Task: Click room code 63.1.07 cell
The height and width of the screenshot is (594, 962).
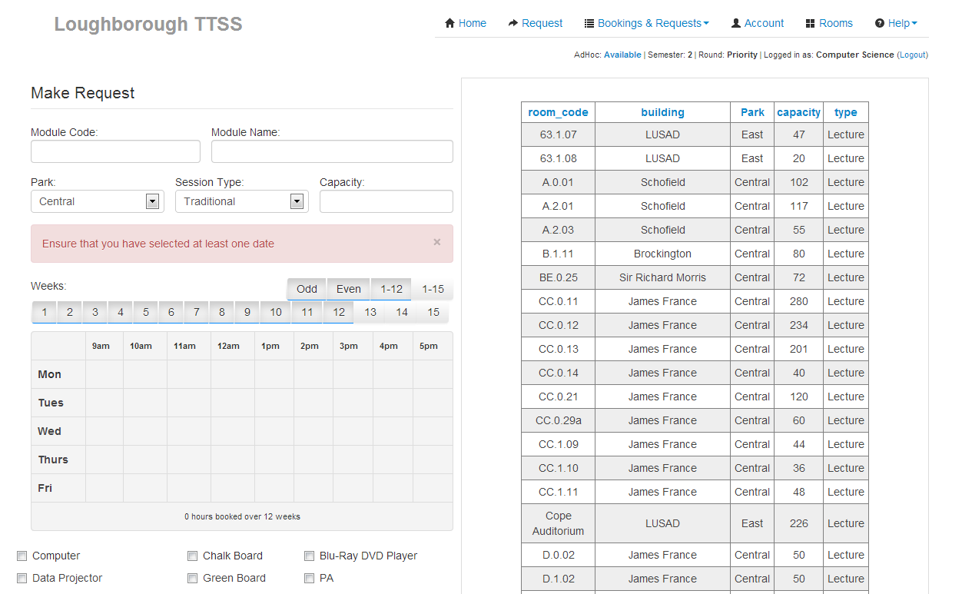Action: (x=559, y=134)
